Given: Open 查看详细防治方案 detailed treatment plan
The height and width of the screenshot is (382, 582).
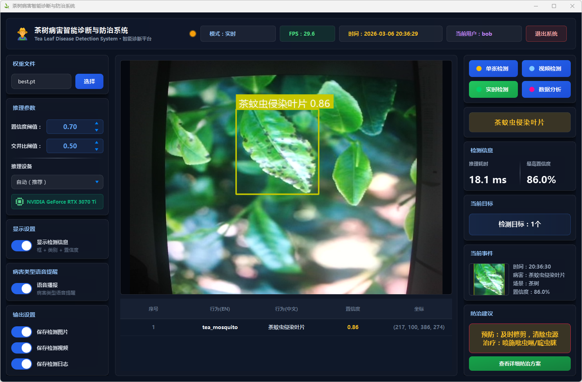Looking at the screenshot, I should [x=519, y=364].
